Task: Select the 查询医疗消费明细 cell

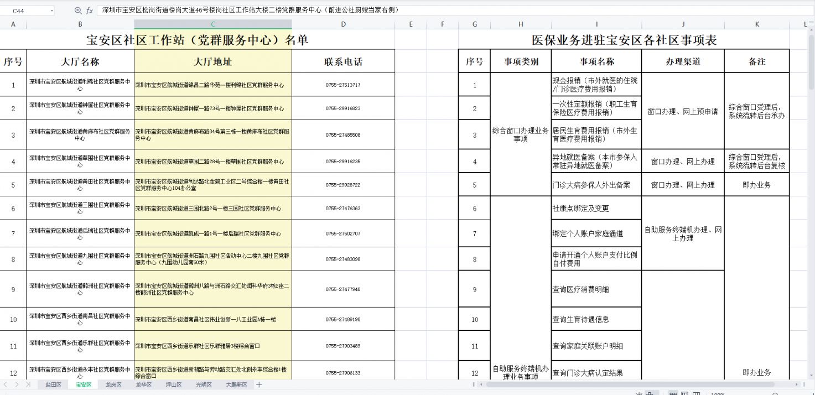Action: tap(596, 289)
